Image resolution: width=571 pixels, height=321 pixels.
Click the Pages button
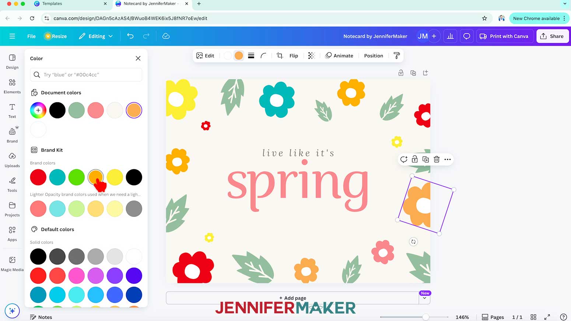tap(493, 317)
